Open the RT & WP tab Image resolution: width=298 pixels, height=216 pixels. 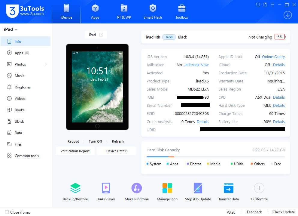[x=124, y=12]
